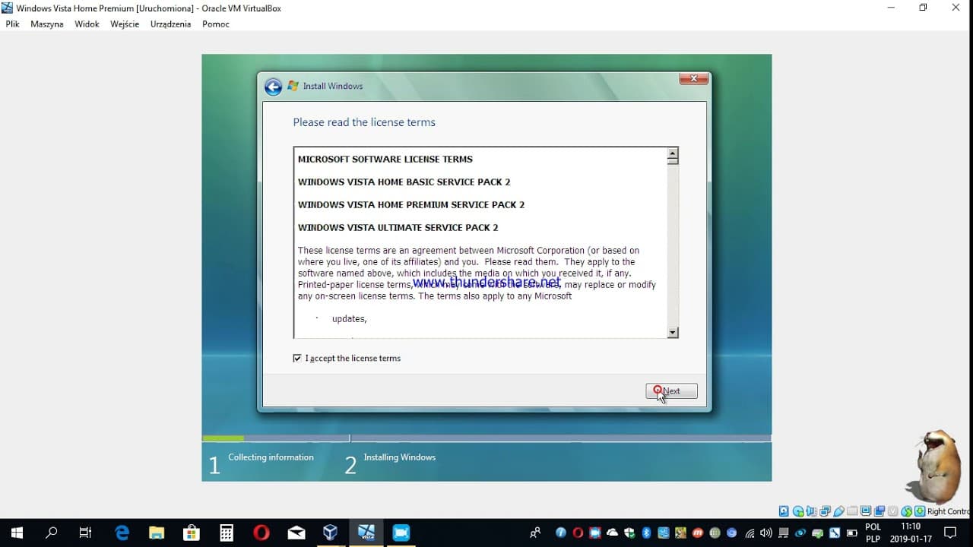Minimize the VirtualBox window

click(890, 8)
